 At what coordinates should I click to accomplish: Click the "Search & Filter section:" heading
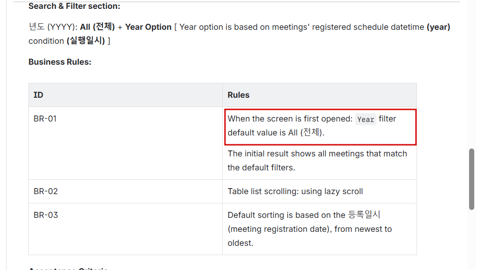point(74,7)
